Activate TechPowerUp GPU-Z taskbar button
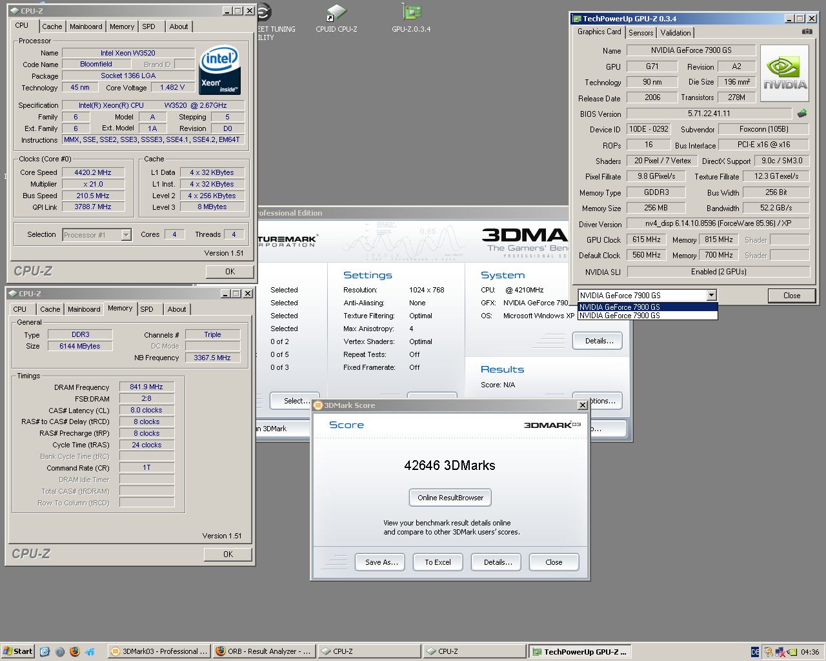Screen dimensions: 826x661 [x=579, y=651]
